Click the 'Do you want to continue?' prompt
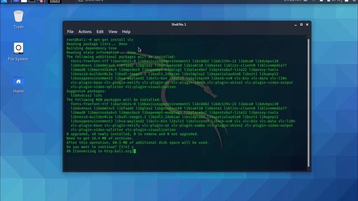 (100, 147)
